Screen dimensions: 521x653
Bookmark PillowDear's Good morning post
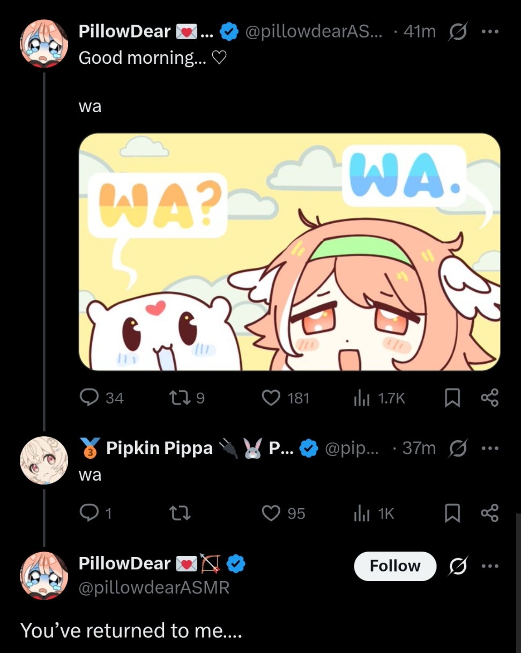tap(452, 397)
